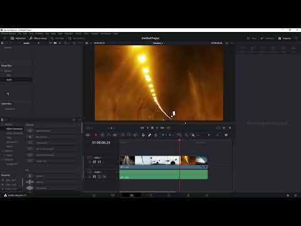
Task: Open the Effects Library panel
Action: pos(38,38)
